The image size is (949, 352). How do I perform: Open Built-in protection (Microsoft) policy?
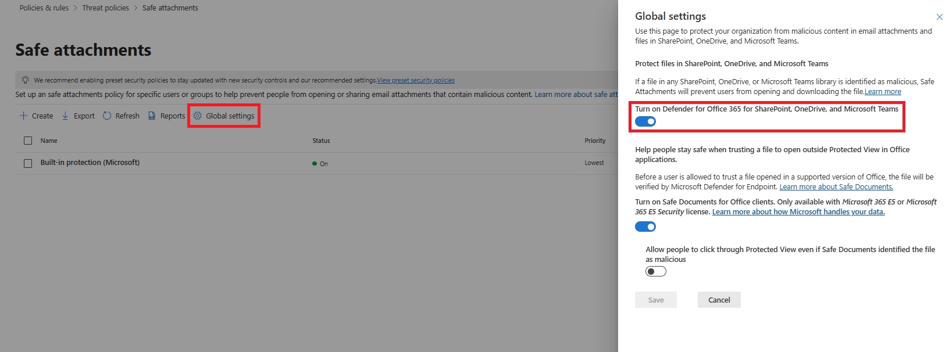(x=90, y=162)
